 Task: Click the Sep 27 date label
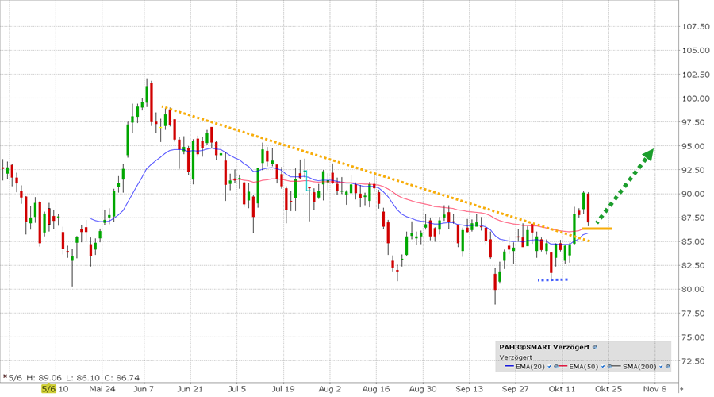click(x=516, y=389)
